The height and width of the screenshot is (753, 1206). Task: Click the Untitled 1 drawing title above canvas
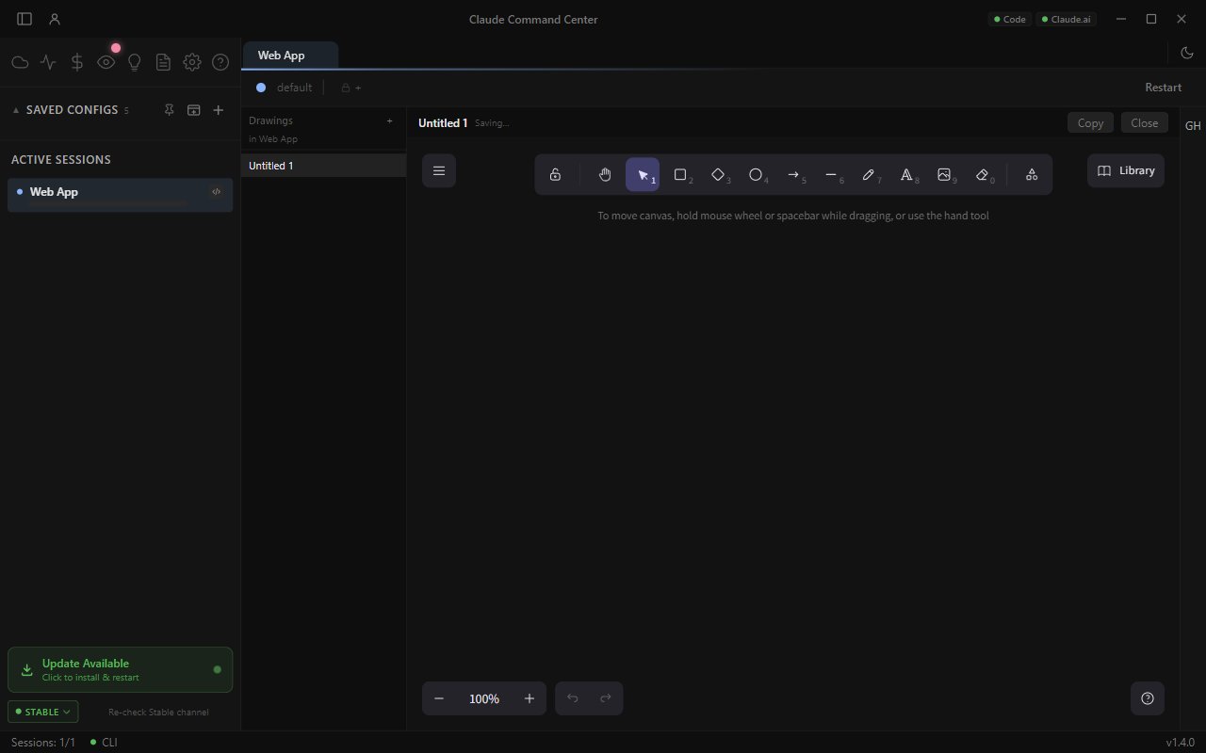coord(443,123)
